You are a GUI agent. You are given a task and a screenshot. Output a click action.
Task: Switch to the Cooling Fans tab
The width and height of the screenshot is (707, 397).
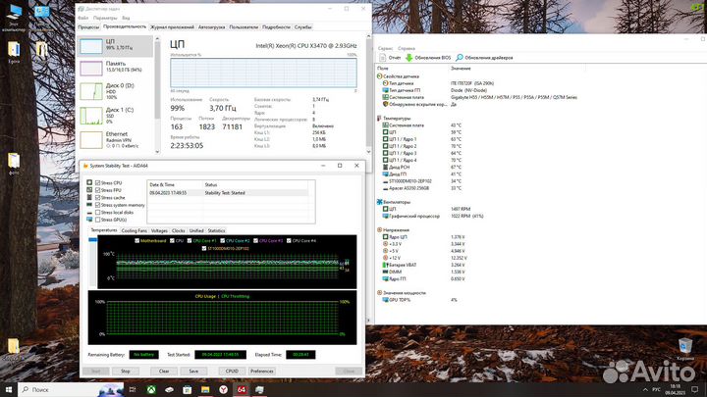pos(134,230)
